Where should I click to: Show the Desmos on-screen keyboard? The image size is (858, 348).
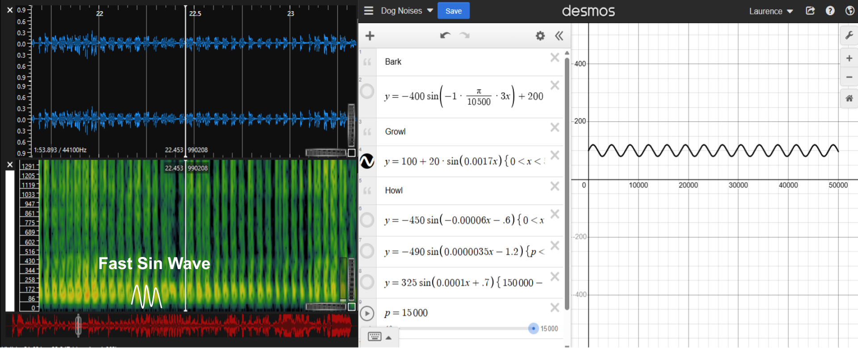click(374, 337)
